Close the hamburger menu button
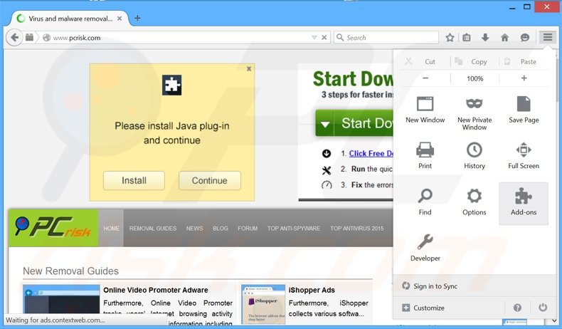562x329 pixels. click(x=546, y=38)
